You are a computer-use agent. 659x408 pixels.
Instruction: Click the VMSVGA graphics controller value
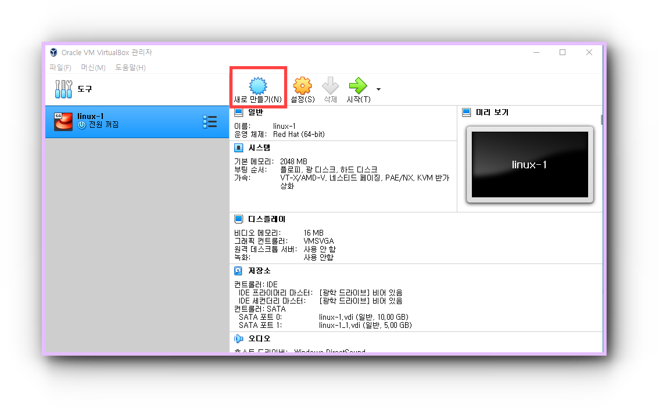coord(318,241)
